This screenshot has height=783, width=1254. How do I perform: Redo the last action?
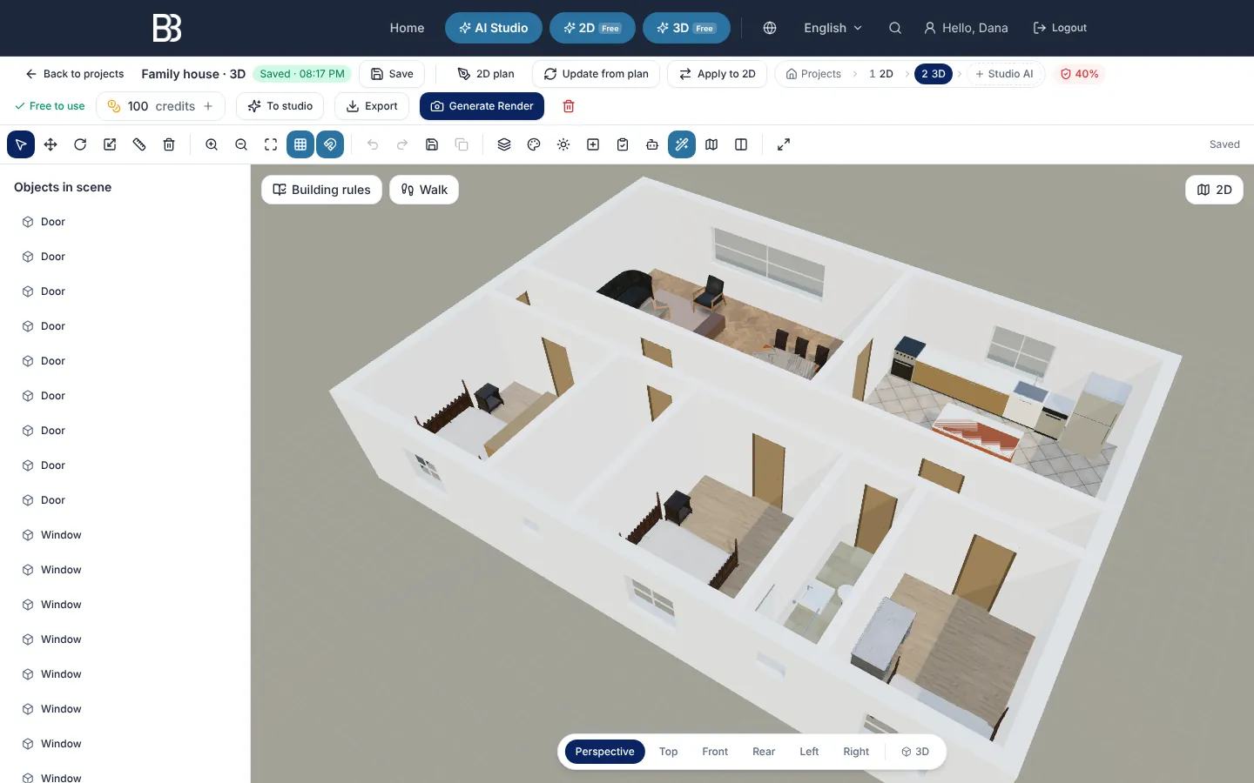[x=402, y=144]
